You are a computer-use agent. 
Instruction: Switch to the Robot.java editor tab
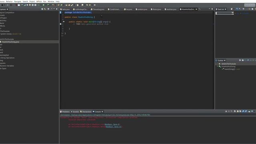(156, 9)
